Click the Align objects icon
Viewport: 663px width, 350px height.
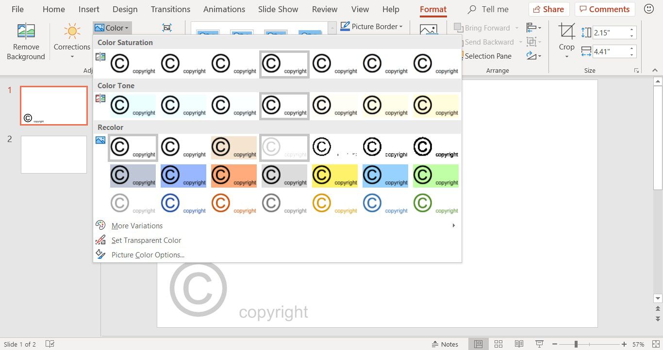click(531, 28)
